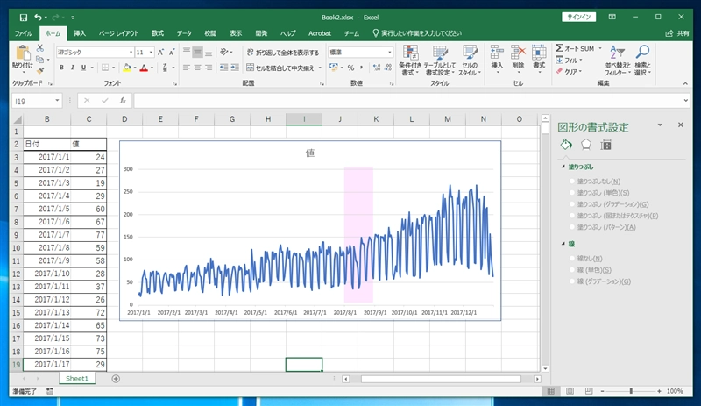701x406 pixels.
Task: Switch to the データ ribbon tab
Action: point(184,33)
